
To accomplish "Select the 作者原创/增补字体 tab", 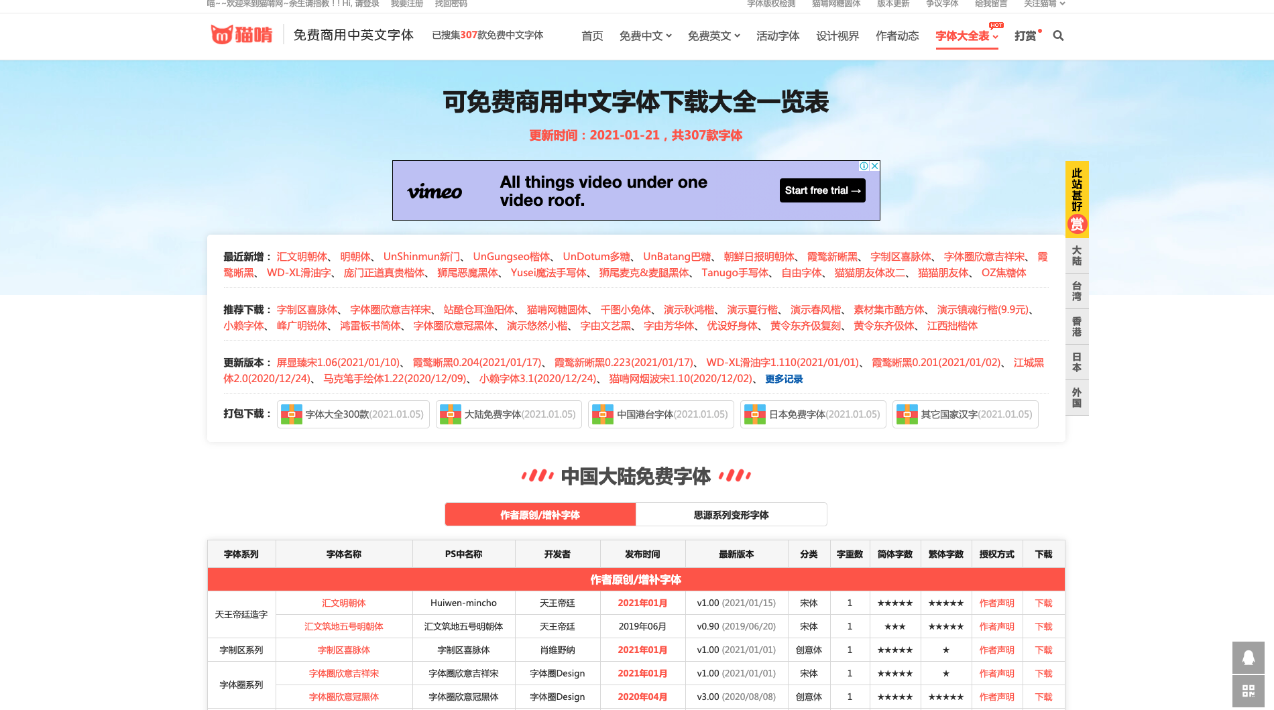I will [540, 515].
